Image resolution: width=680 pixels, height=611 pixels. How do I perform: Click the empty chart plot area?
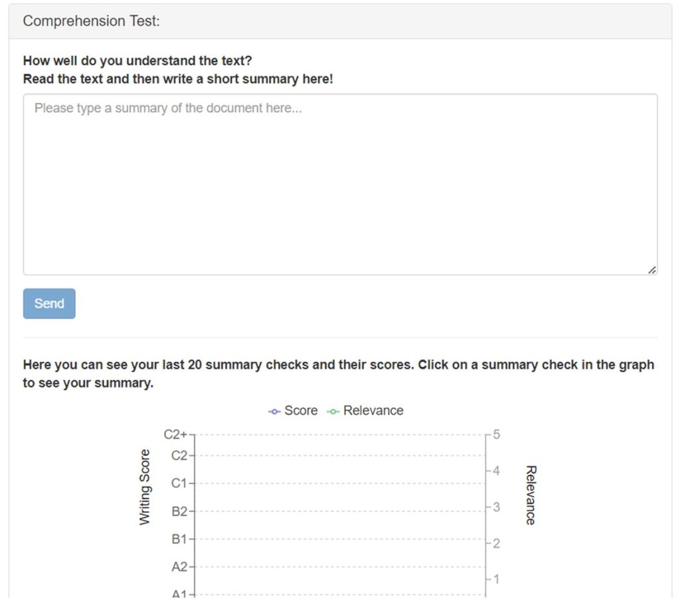pos(340,517)
